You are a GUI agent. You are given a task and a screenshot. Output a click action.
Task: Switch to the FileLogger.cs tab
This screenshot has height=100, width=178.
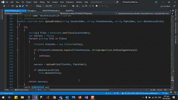(32, 11)
